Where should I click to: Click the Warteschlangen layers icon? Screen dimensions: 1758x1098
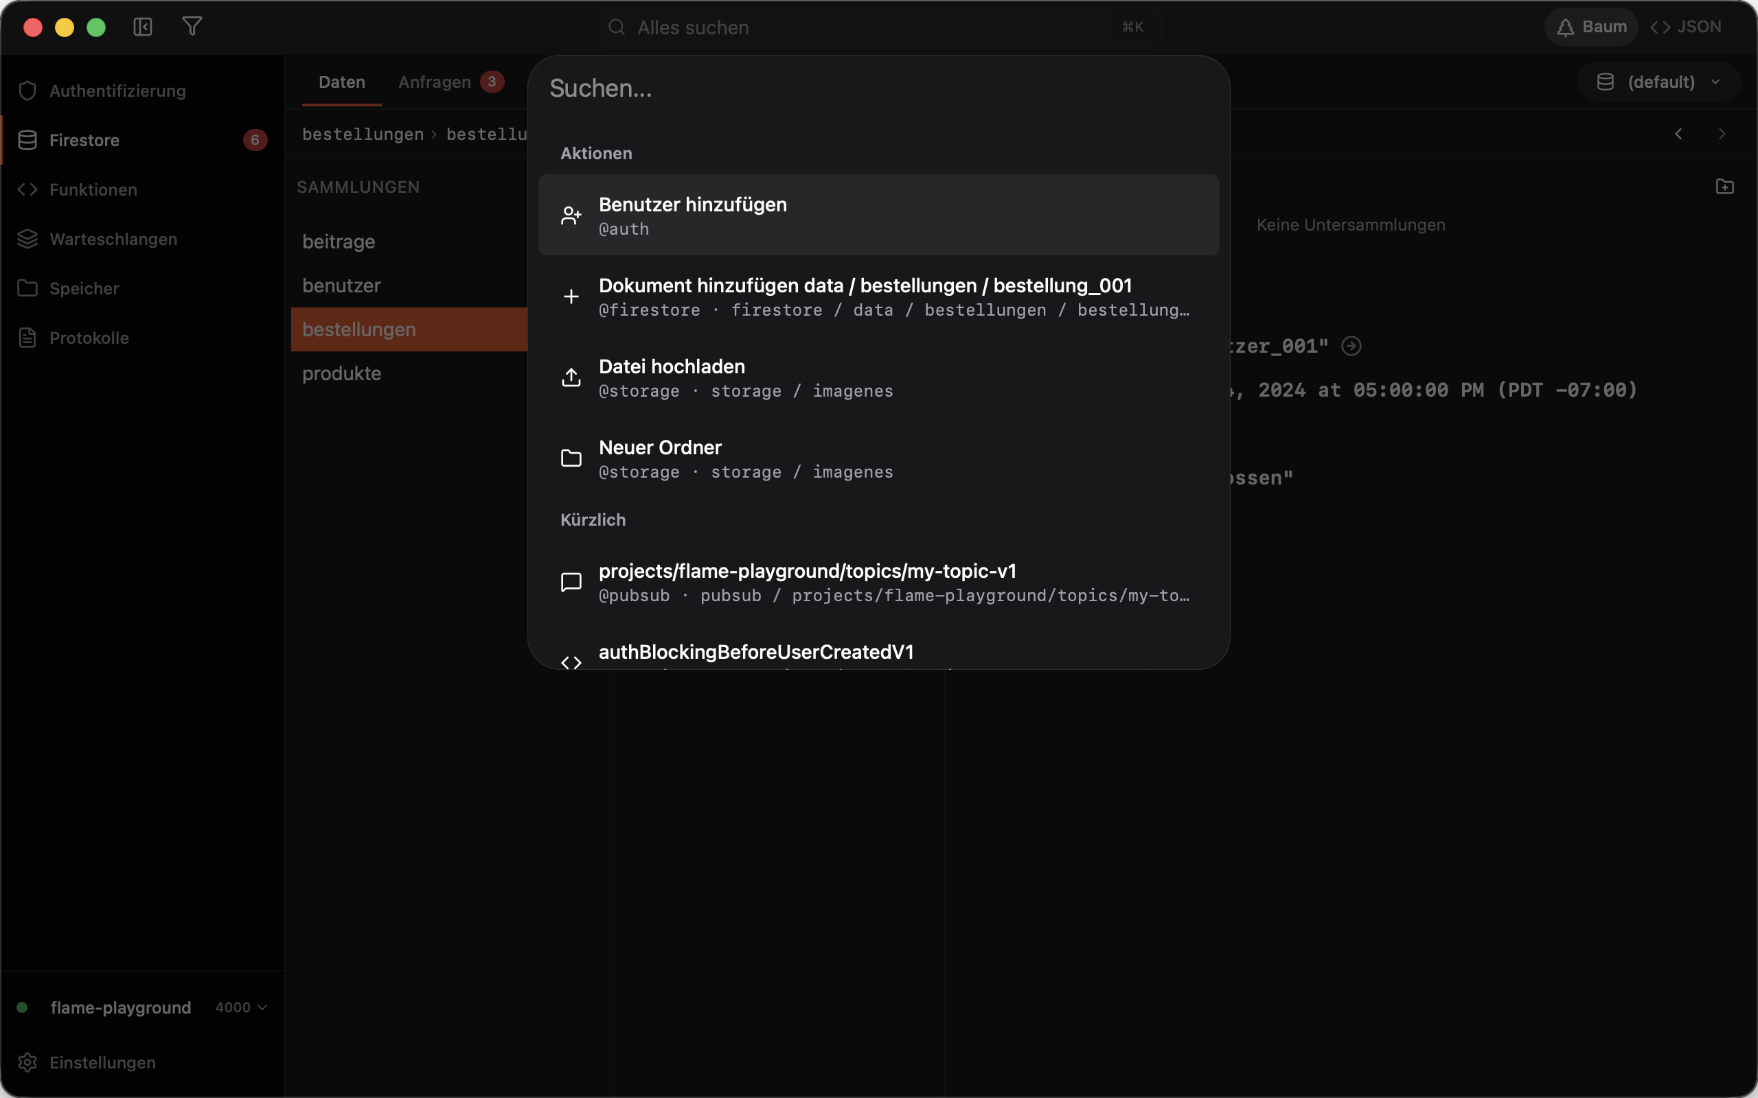[27, 239]
